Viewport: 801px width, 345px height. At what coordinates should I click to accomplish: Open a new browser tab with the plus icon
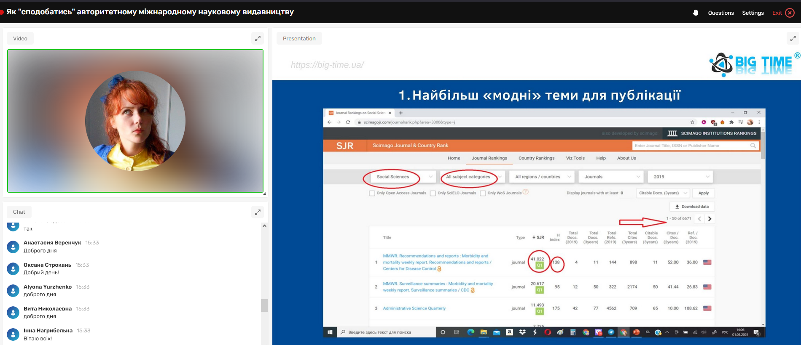coord(401,113)
